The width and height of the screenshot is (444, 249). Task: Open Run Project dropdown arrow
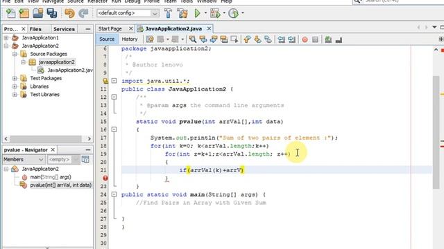tap(205, 13)
